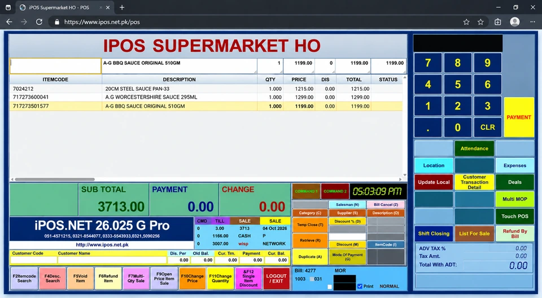Click the Location button
This screenshot has height=298, width=542.
[x=434, y=165]
